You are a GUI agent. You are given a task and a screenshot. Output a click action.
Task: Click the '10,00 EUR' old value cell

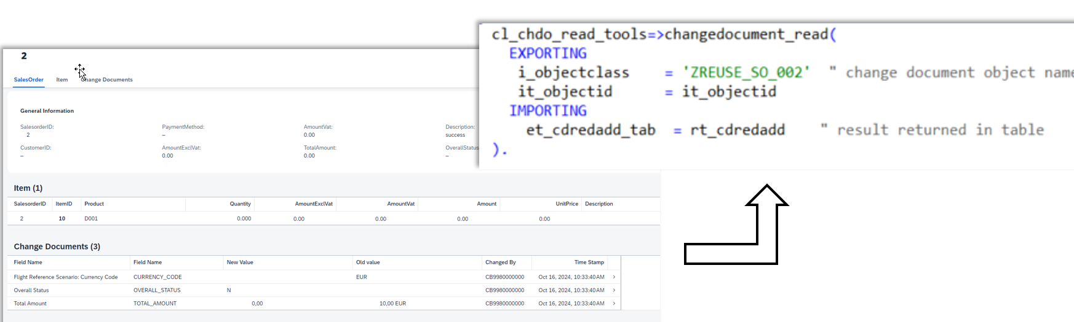point(392,304)
